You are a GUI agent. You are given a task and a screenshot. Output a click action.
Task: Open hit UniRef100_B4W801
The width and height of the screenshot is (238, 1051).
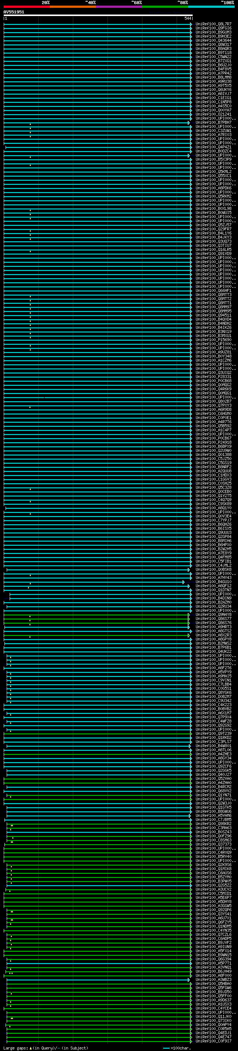coord(213,746)
